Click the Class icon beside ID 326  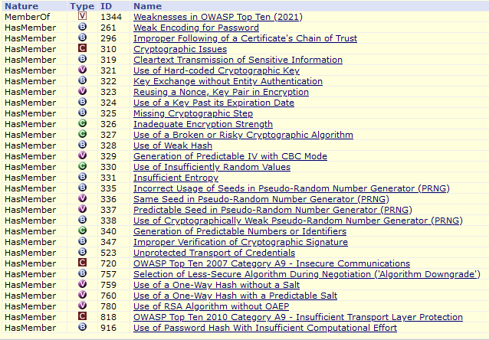[x=82, y=123]
